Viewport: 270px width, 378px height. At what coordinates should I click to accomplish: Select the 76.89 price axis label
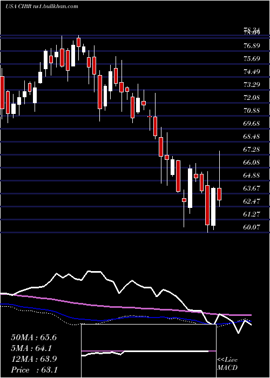point(252,46)
